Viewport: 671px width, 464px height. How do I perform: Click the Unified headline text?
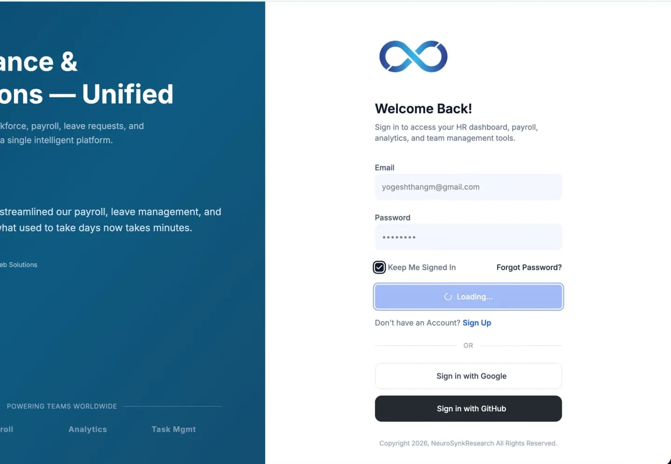coord(128,94)
